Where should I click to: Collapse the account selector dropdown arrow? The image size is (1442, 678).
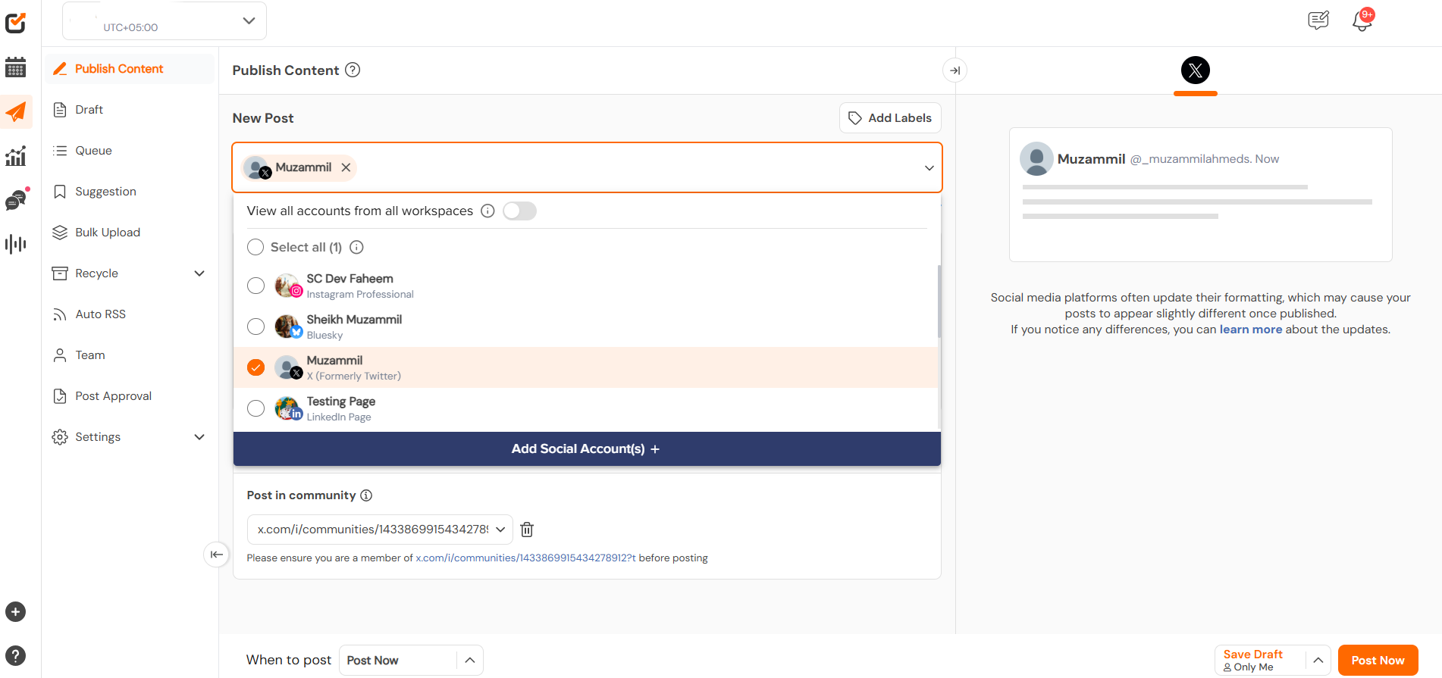tap(929, 167)
